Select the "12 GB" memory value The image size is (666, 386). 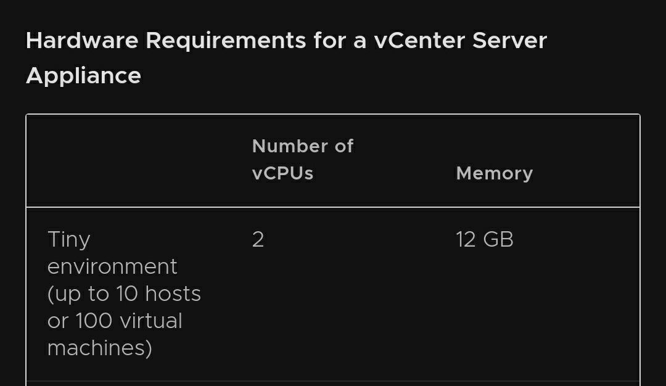tap(485, 239)
